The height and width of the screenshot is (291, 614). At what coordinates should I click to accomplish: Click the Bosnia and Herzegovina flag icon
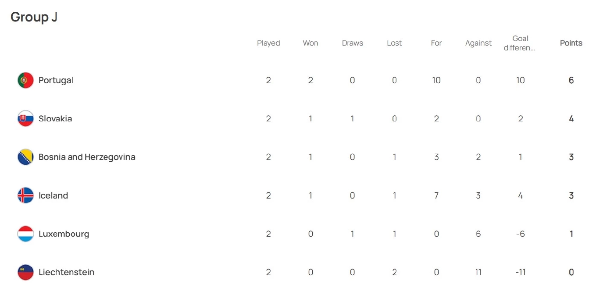point(25,157)
